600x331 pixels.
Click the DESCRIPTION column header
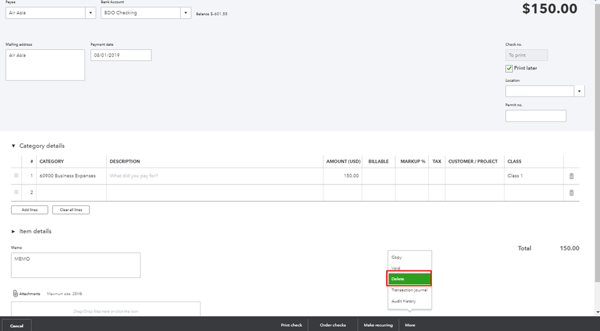click(x=125, y=162)
